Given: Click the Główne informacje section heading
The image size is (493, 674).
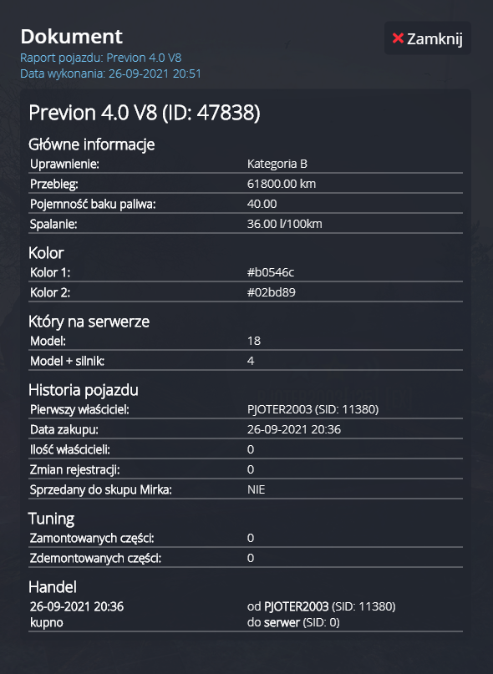Looking at the screenshot, I should 91,144.
